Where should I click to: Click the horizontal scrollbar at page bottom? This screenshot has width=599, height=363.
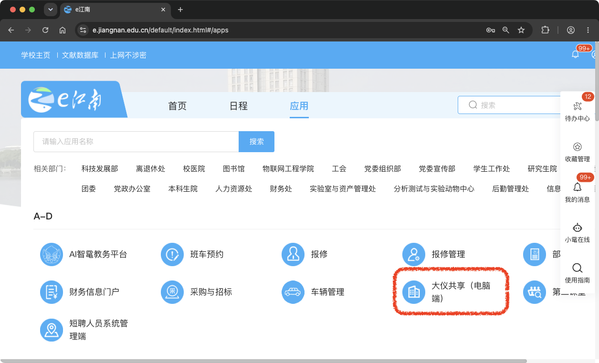263,361
